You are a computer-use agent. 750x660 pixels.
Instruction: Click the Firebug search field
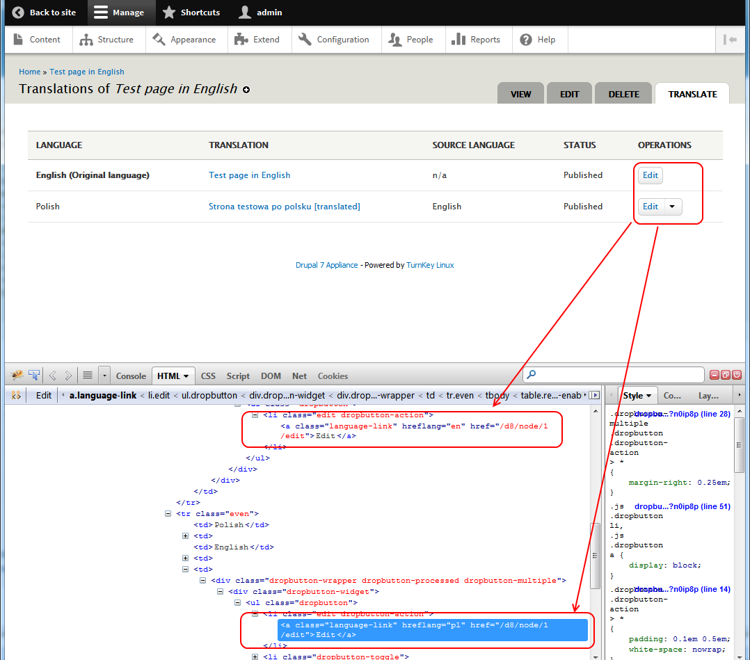point(612,375)
